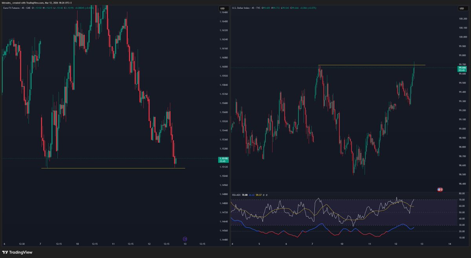Click the 1.14480 price axis label
The width and height of the screenshot is (471, 258).
click(224, 240)
